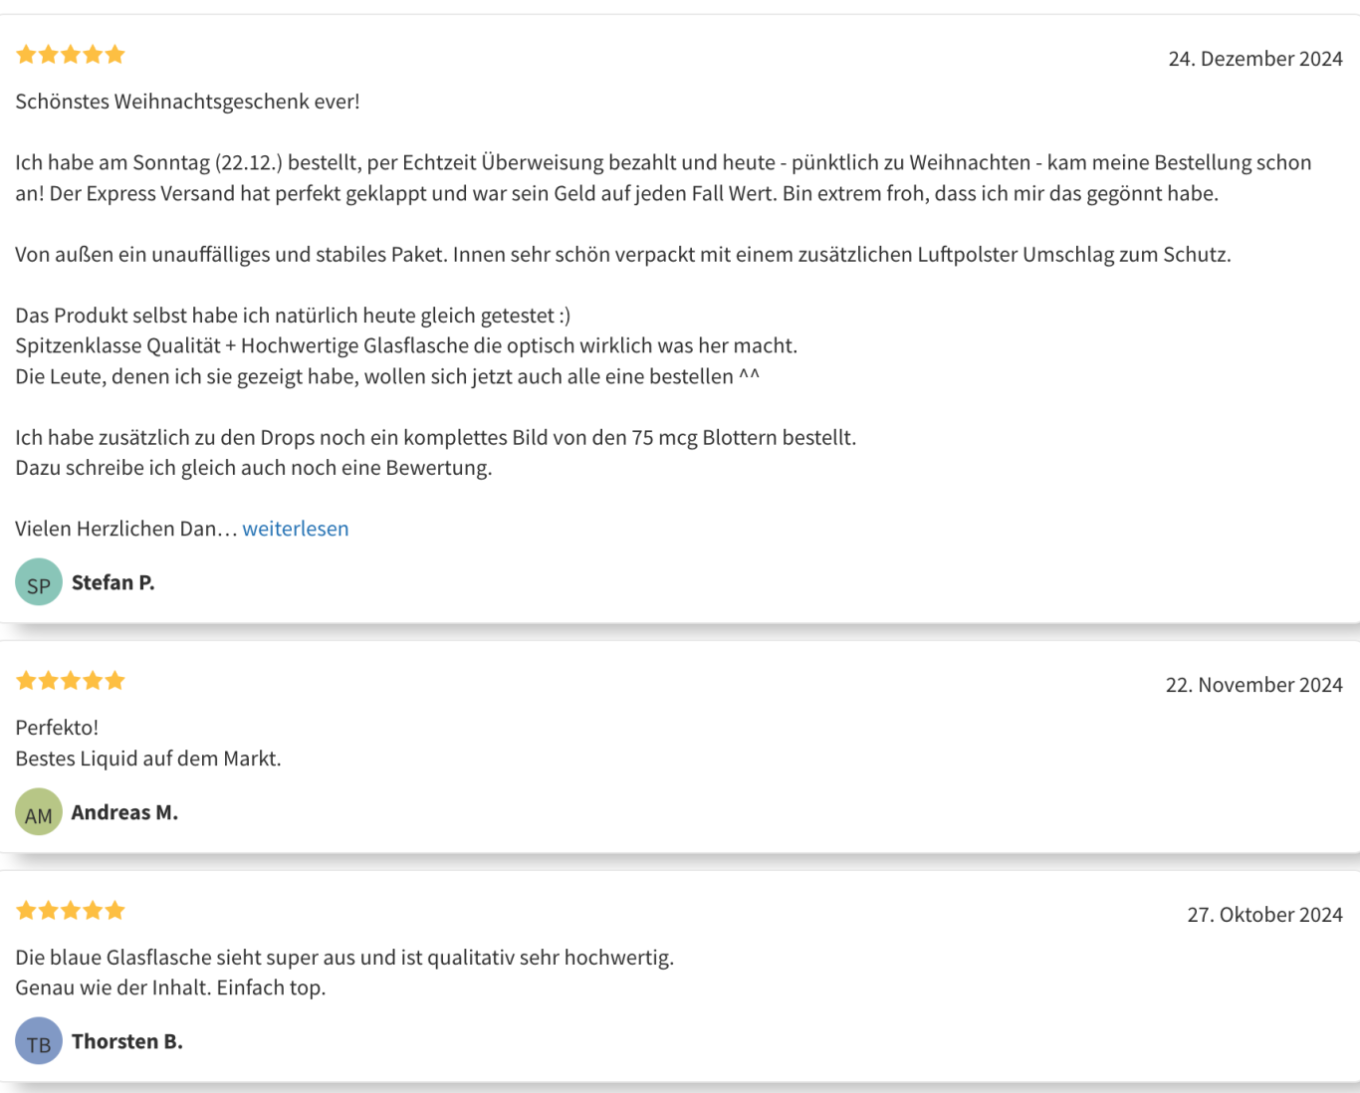Screen dimensions: 1360x1093
Task: Select reviewer name Thorsten B.
Action: tap(127, 1041)
